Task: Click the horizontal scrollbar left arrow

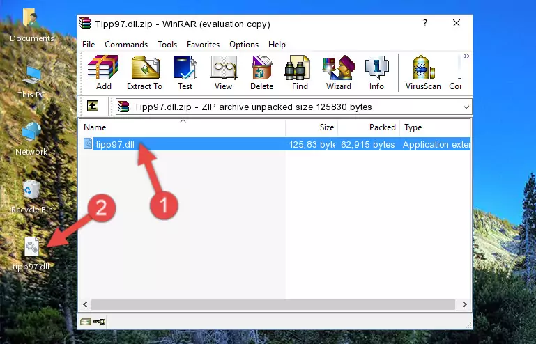Action: [85, 304]
